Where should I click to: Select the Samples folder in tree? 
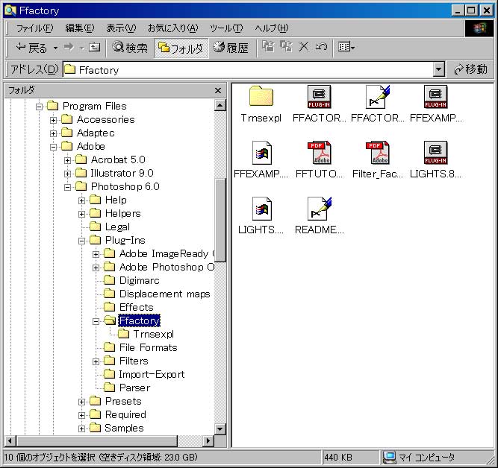[116, 428]
